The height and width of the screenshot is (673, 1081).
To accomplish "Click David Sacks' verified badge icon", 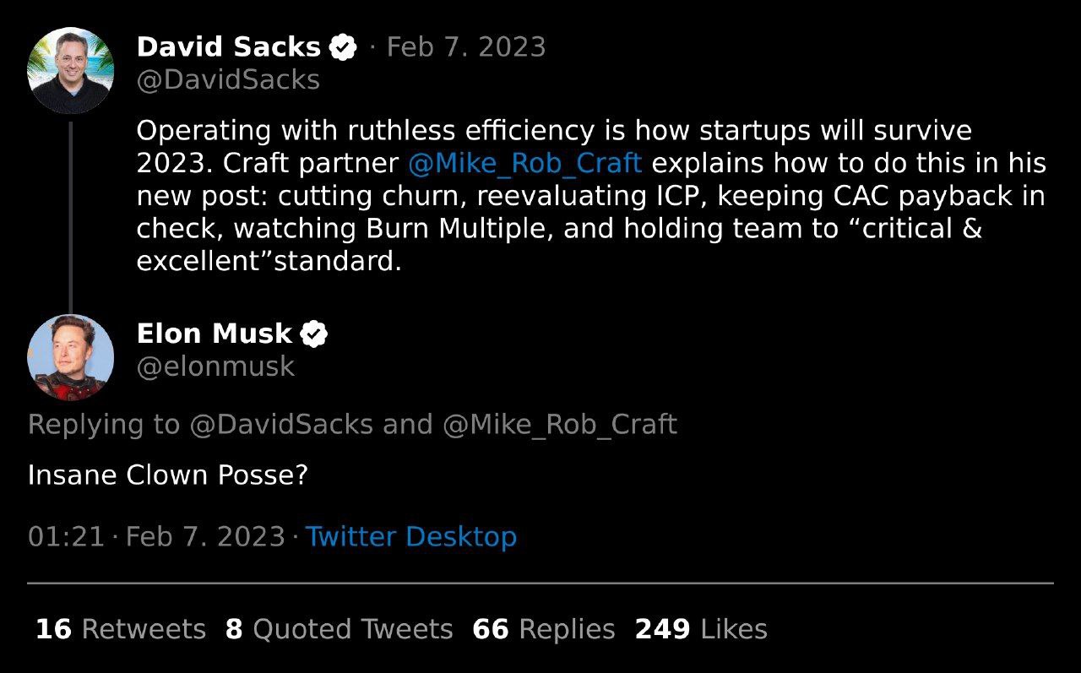I will click(x=342, y=47).
